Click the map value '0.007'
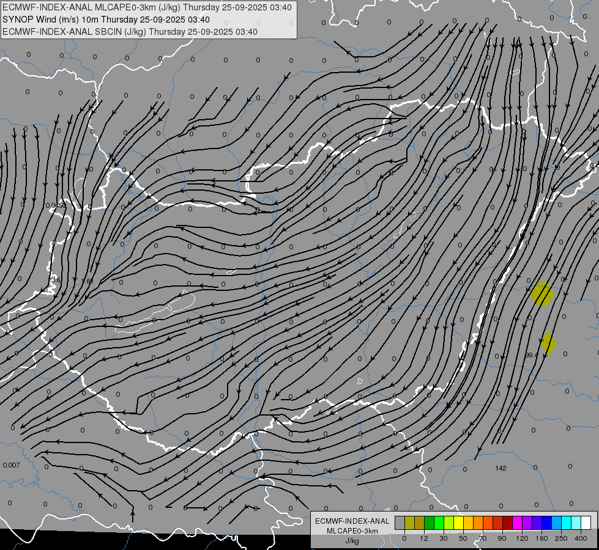Screen dimensions: 599x550 11,465
